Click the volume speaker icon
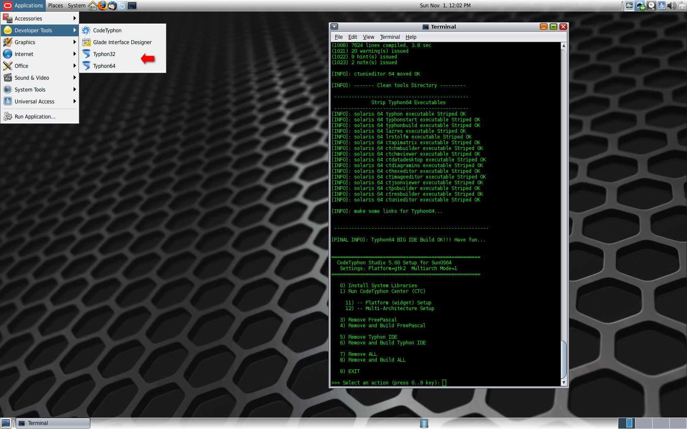Image resolution: width=687 pixels, height=429 pixels. click(x=671, y=6)
